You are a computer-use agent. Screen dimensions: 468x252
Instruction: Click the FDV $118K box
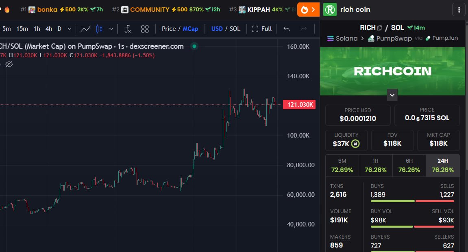point(392,140)
